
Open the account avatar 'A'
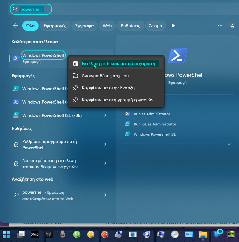pyautogui.click(x=232, y=26)
